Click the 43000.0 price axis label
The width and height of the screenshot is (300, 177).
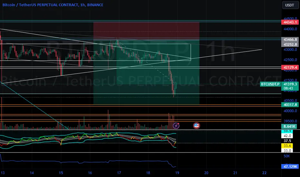[290, 50]
